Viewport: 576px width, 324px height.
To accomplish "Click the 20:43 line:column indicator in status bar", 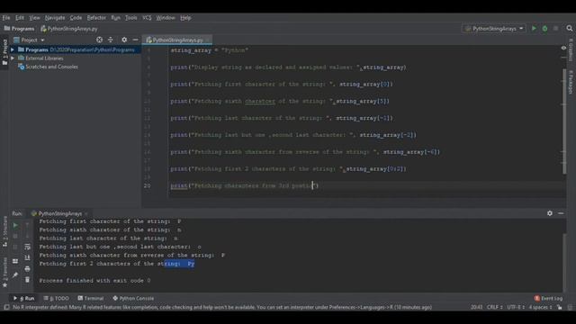I will (476, 307).
